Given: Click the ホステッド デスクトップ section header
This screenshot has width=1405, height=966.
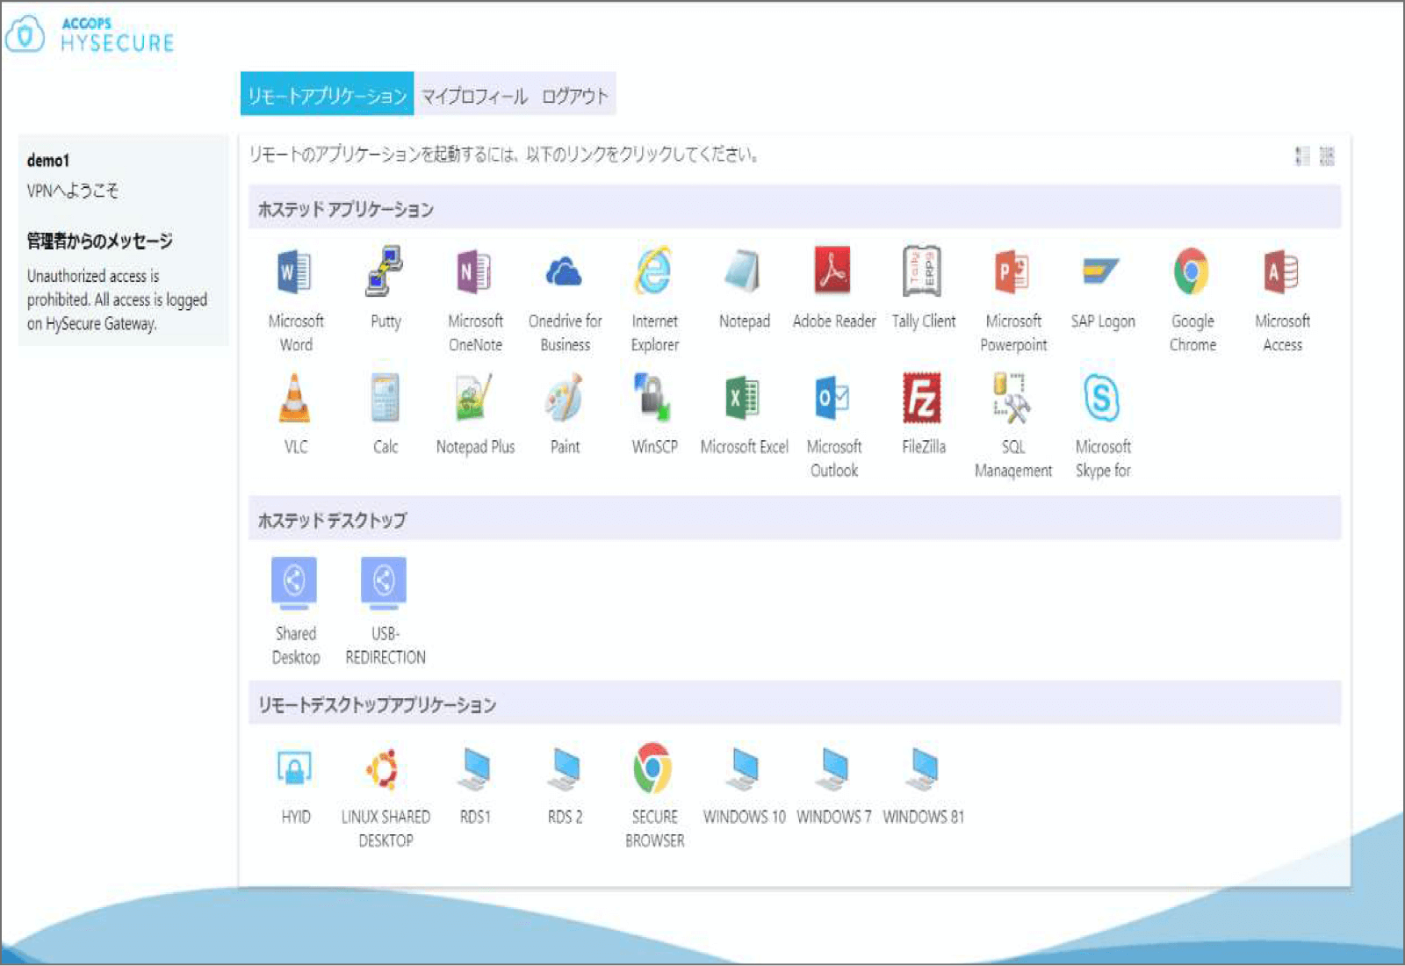Looking at the screenshot, I should tap(794, 520).
